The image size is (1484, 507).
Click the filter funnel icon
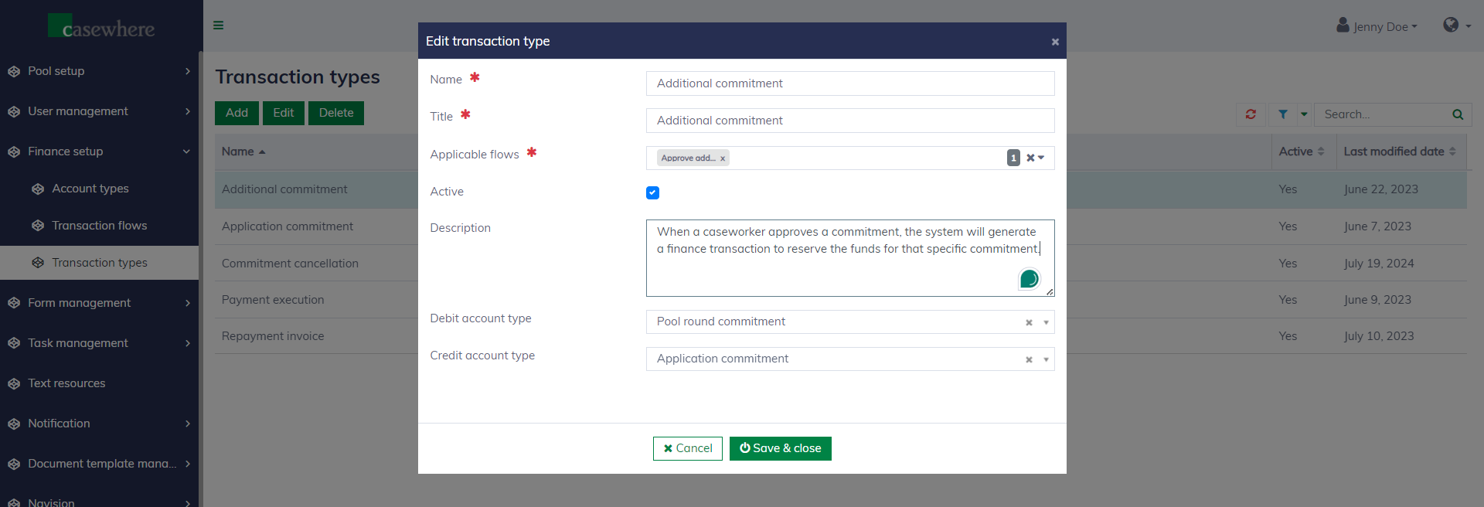[1283, 114]
